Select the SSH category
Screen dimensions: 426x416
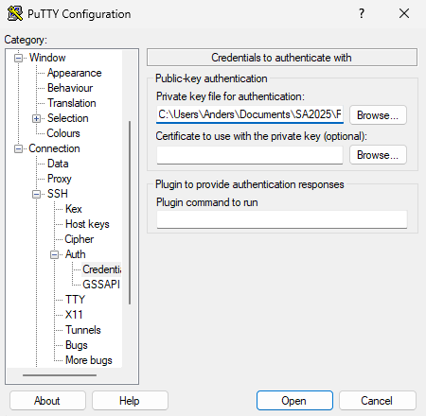(x=58, y=194)
